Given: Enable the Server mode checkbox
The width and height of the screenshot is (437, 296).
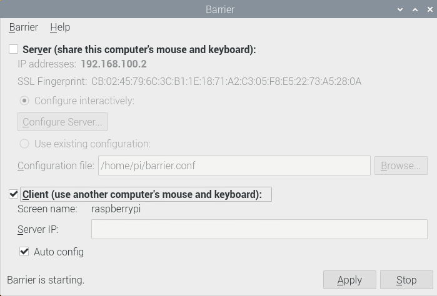Looking at the screenshot, I should pyautogui.click(x=13, y=49).
